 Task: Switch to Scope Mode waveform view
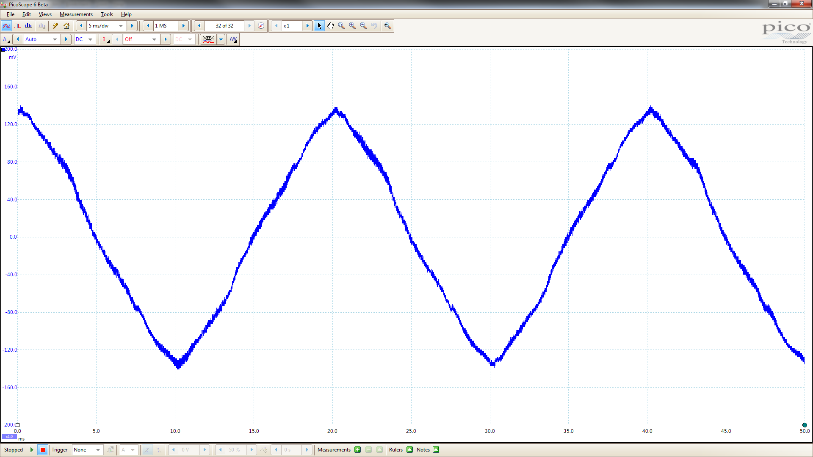pyautogui.click(x=6, y=26)
